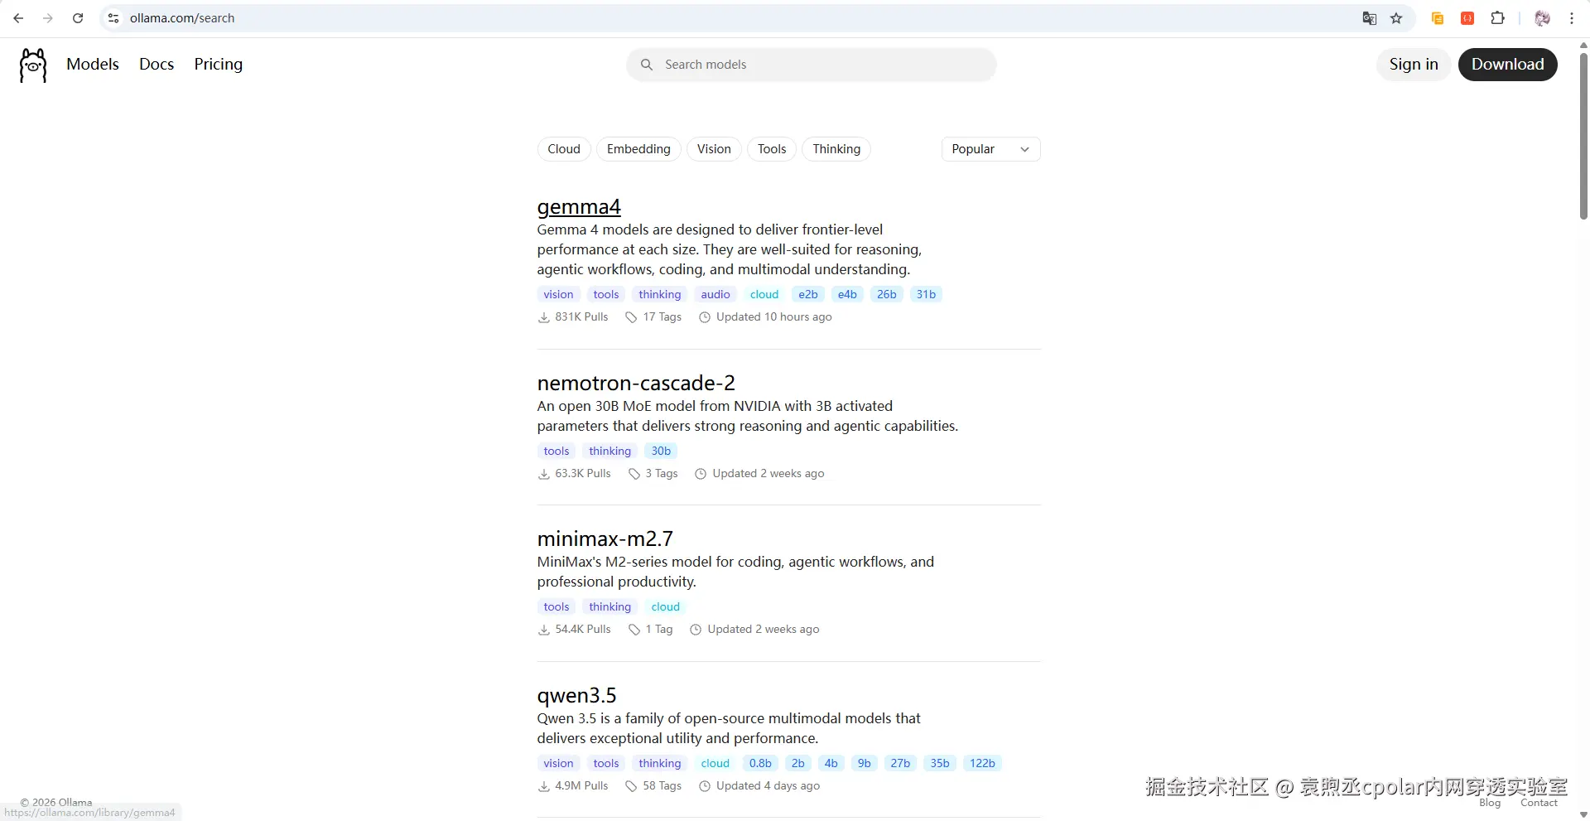
Task: View site information icon in address bar
Action: pos(113,18)
